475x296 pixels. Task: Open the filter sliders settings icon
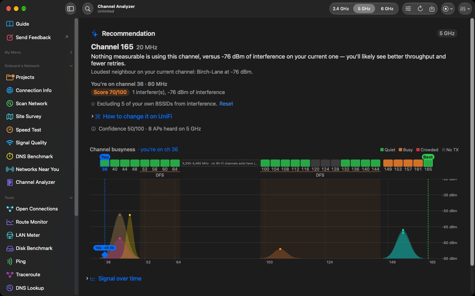tap(408, 9)
